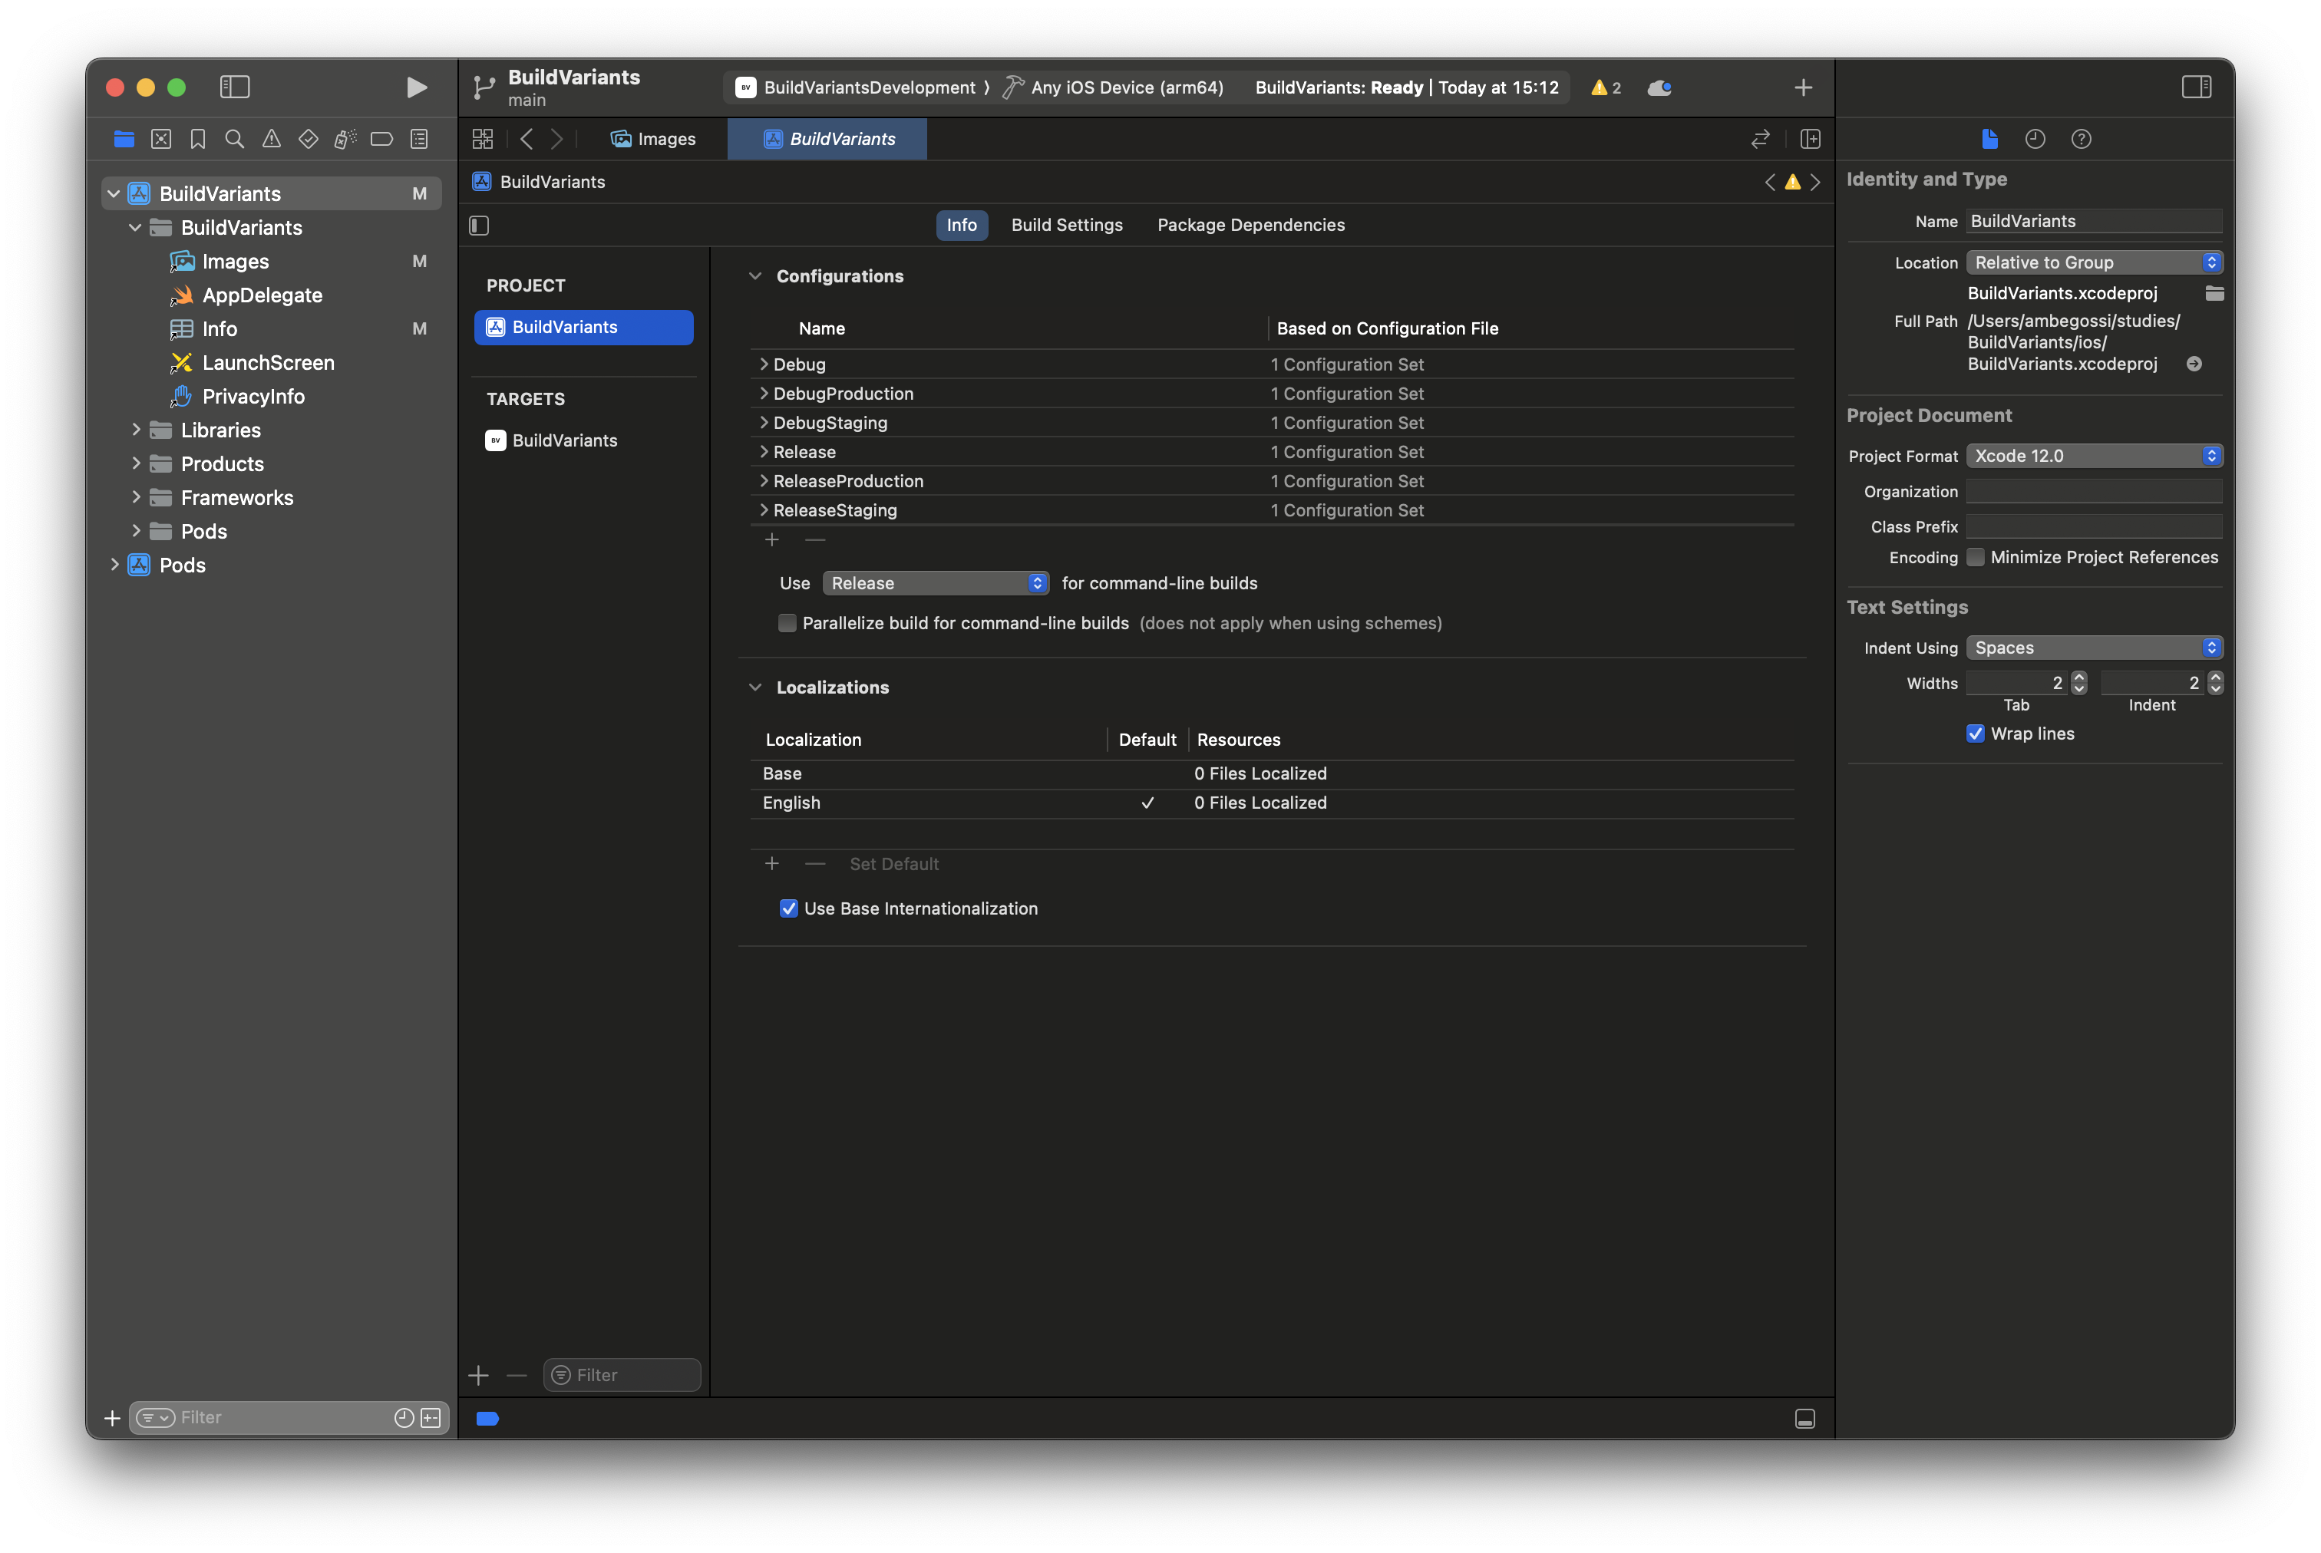Hide the inspector panel
The width and height of the screenshot is (2321, 1553).
pyautogui.click(x=2196, y=87)
